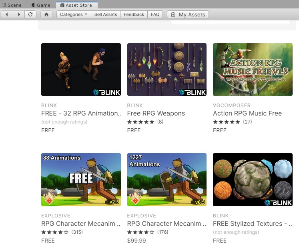299x247 pixels.
Task: Open the Action RPG Music Free title
Action: pyautogui.click(x=247, y=114)
